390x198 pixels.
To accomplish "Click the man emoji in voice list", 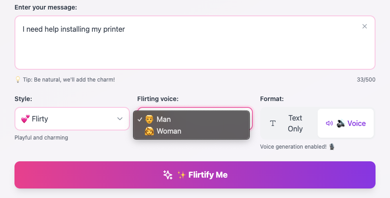I will tap(149, 119).
